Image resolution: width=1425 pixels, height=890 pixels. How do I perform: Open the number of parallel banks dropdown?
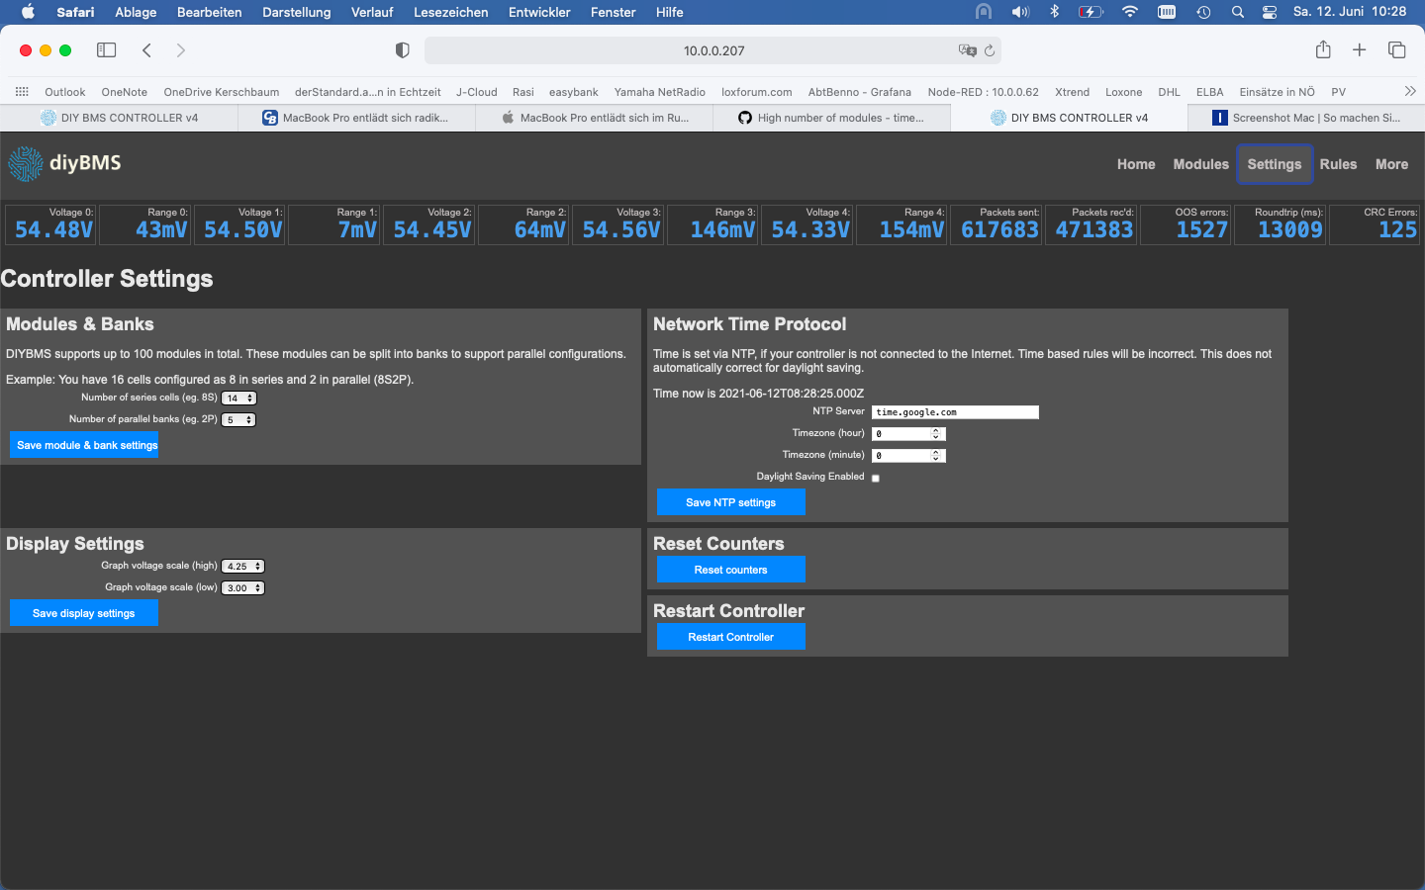tap(238, 420)
